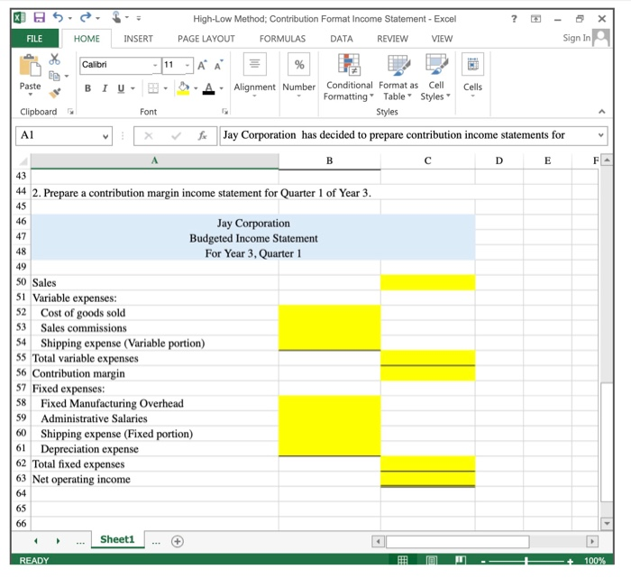
Task: Switch to the VIEW tab
Action: (442, 39)
